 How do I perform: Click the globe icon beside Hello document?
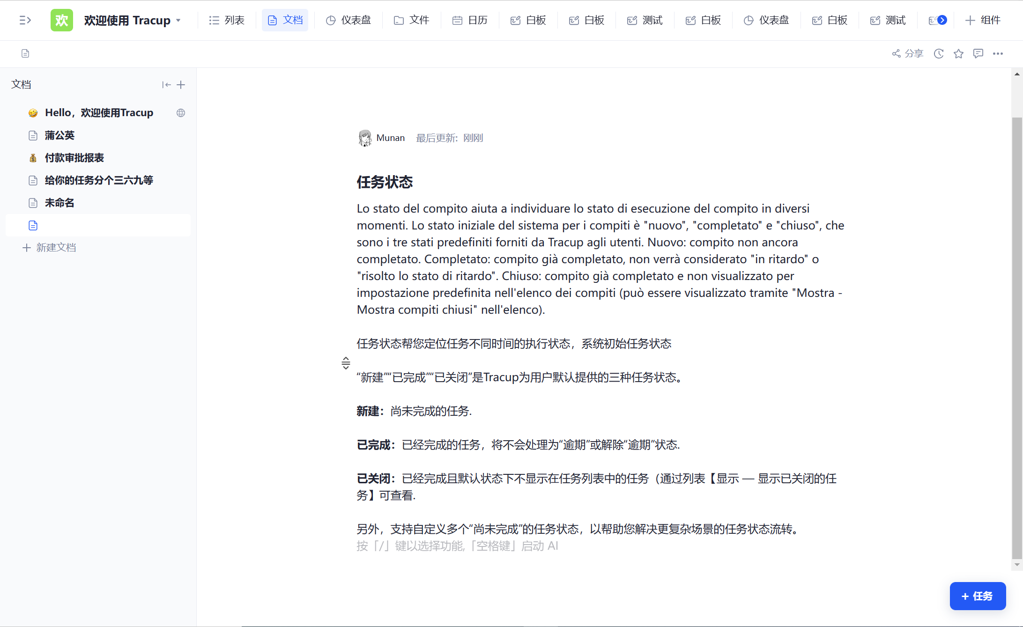point(181,113)
